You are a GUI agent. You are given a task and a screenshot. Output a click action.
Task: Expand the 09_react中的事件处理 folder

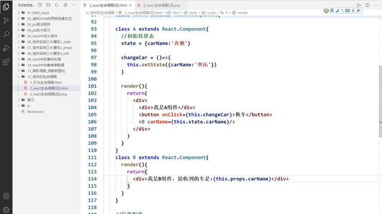[47, 59]
